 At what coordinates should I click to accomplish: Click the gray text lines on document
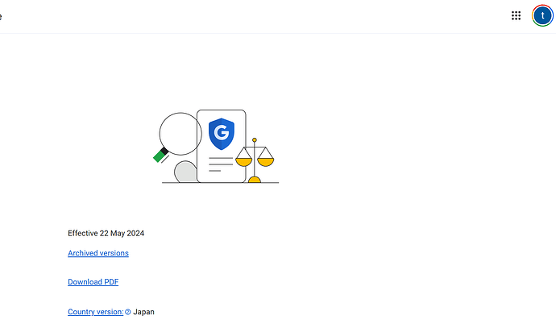pos(221,164)
